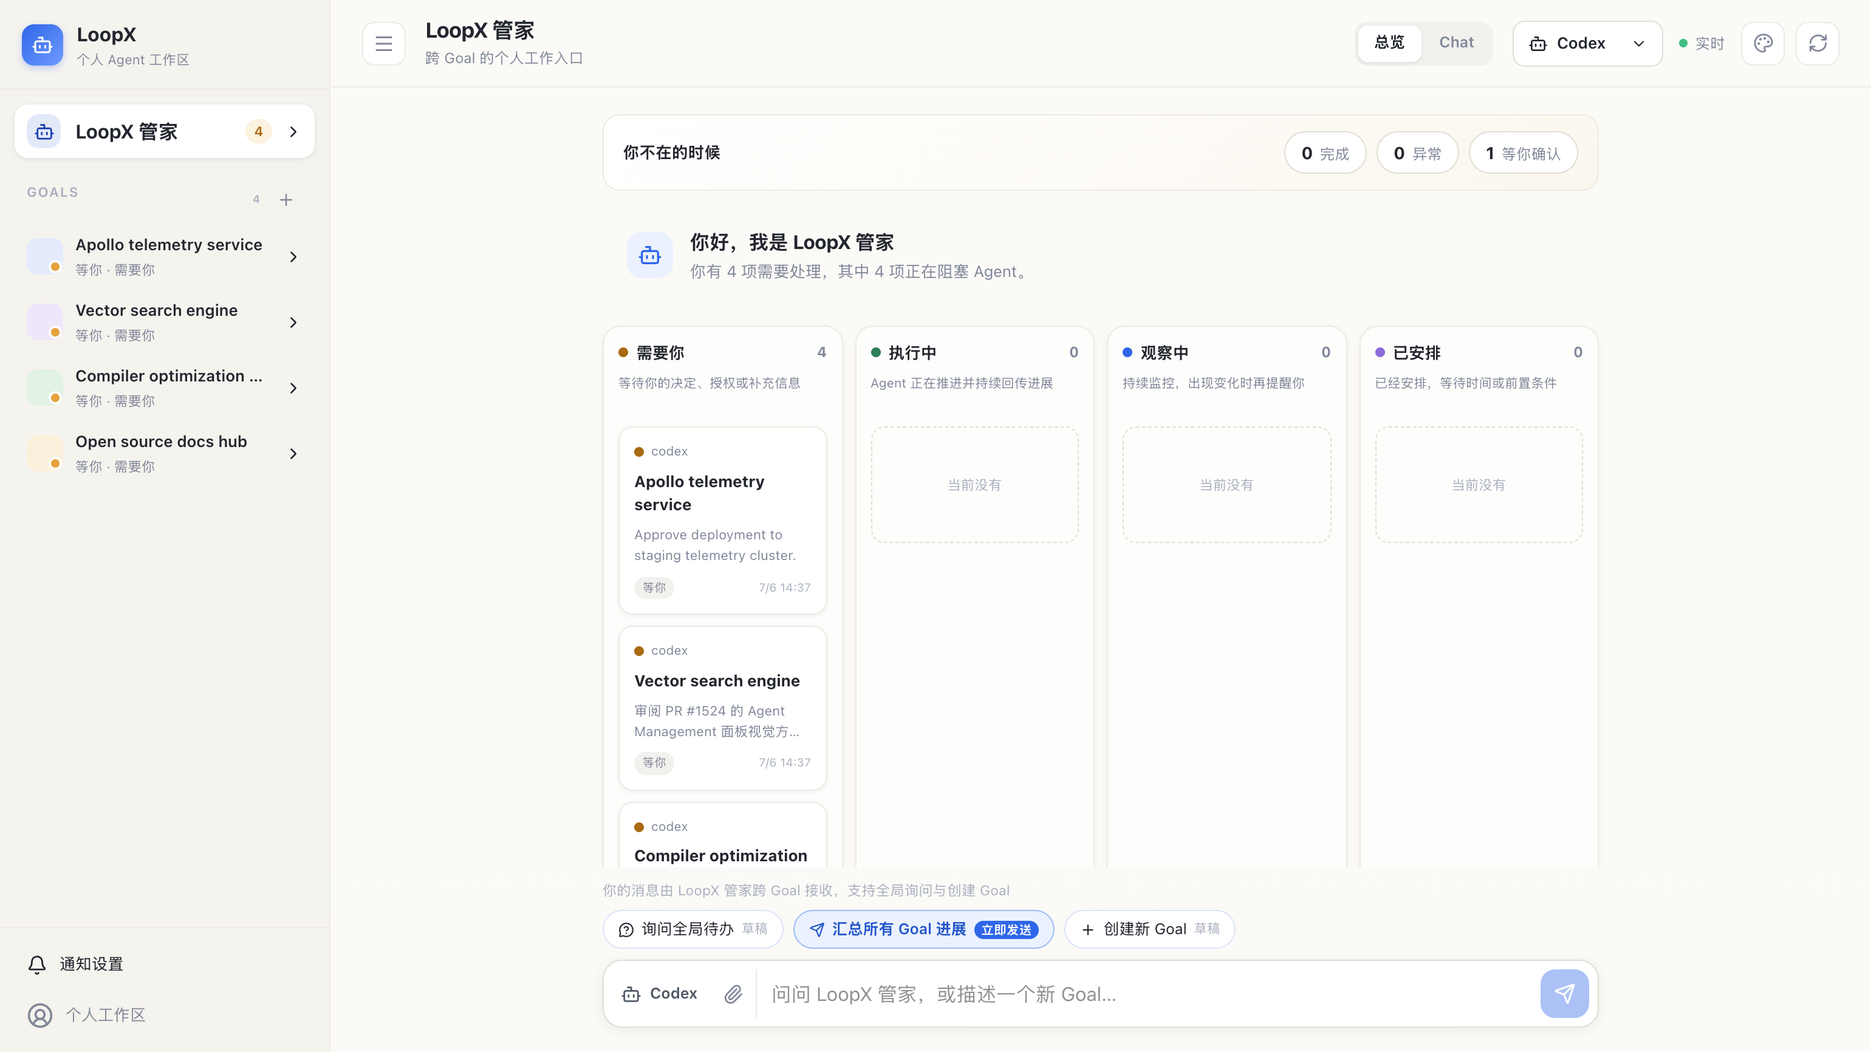Click 等你 tag on Apollo card
This screenshot has width=1871, height=1052.
[x=654, y=587]
